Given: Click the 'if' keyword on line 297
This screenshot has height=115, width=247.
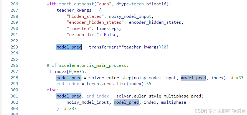Looking at the screenshot, I should tap(49, 72).
